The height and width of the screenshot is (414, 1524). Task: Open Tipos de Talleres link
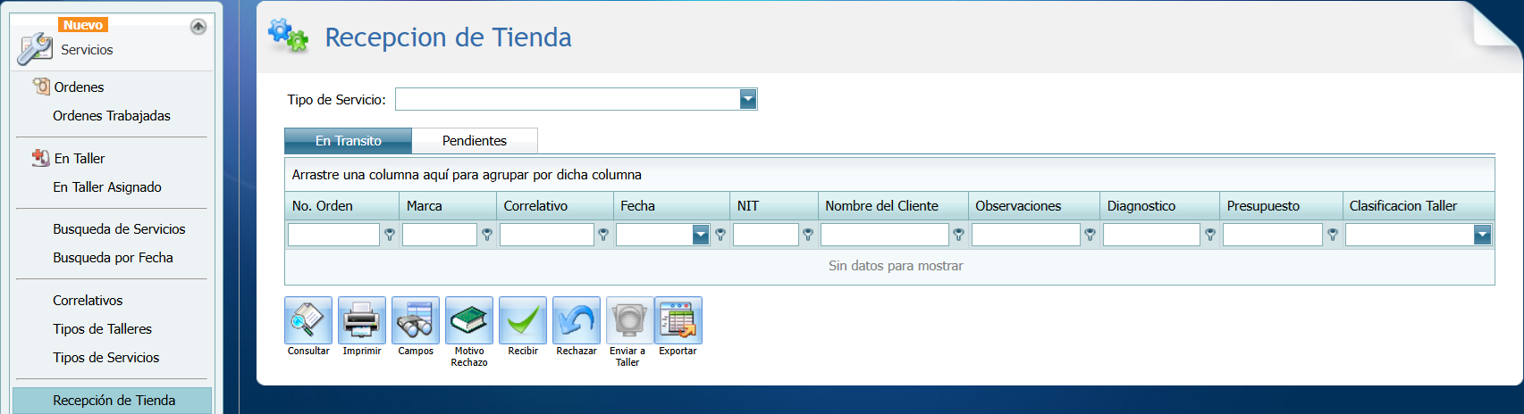[x=102, y=328]
